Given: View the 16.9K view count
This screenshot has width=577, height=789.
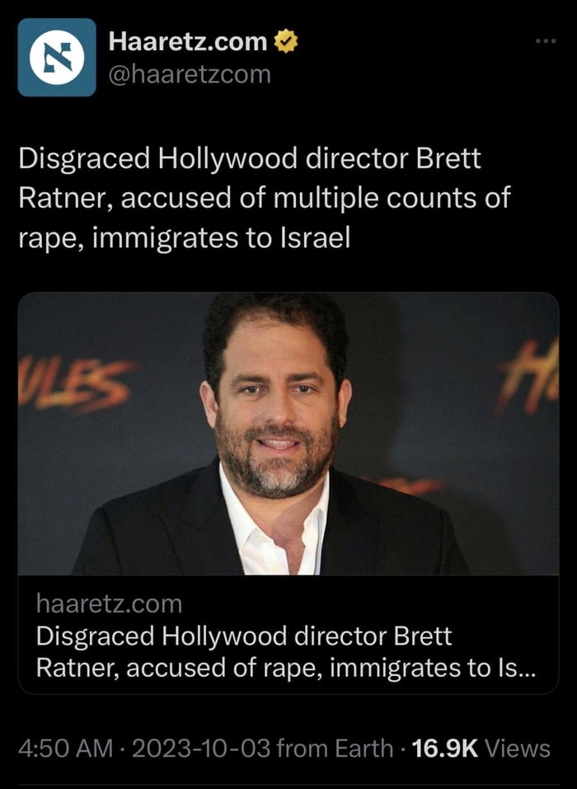Looking at the screenshot, I should [444, 749].
